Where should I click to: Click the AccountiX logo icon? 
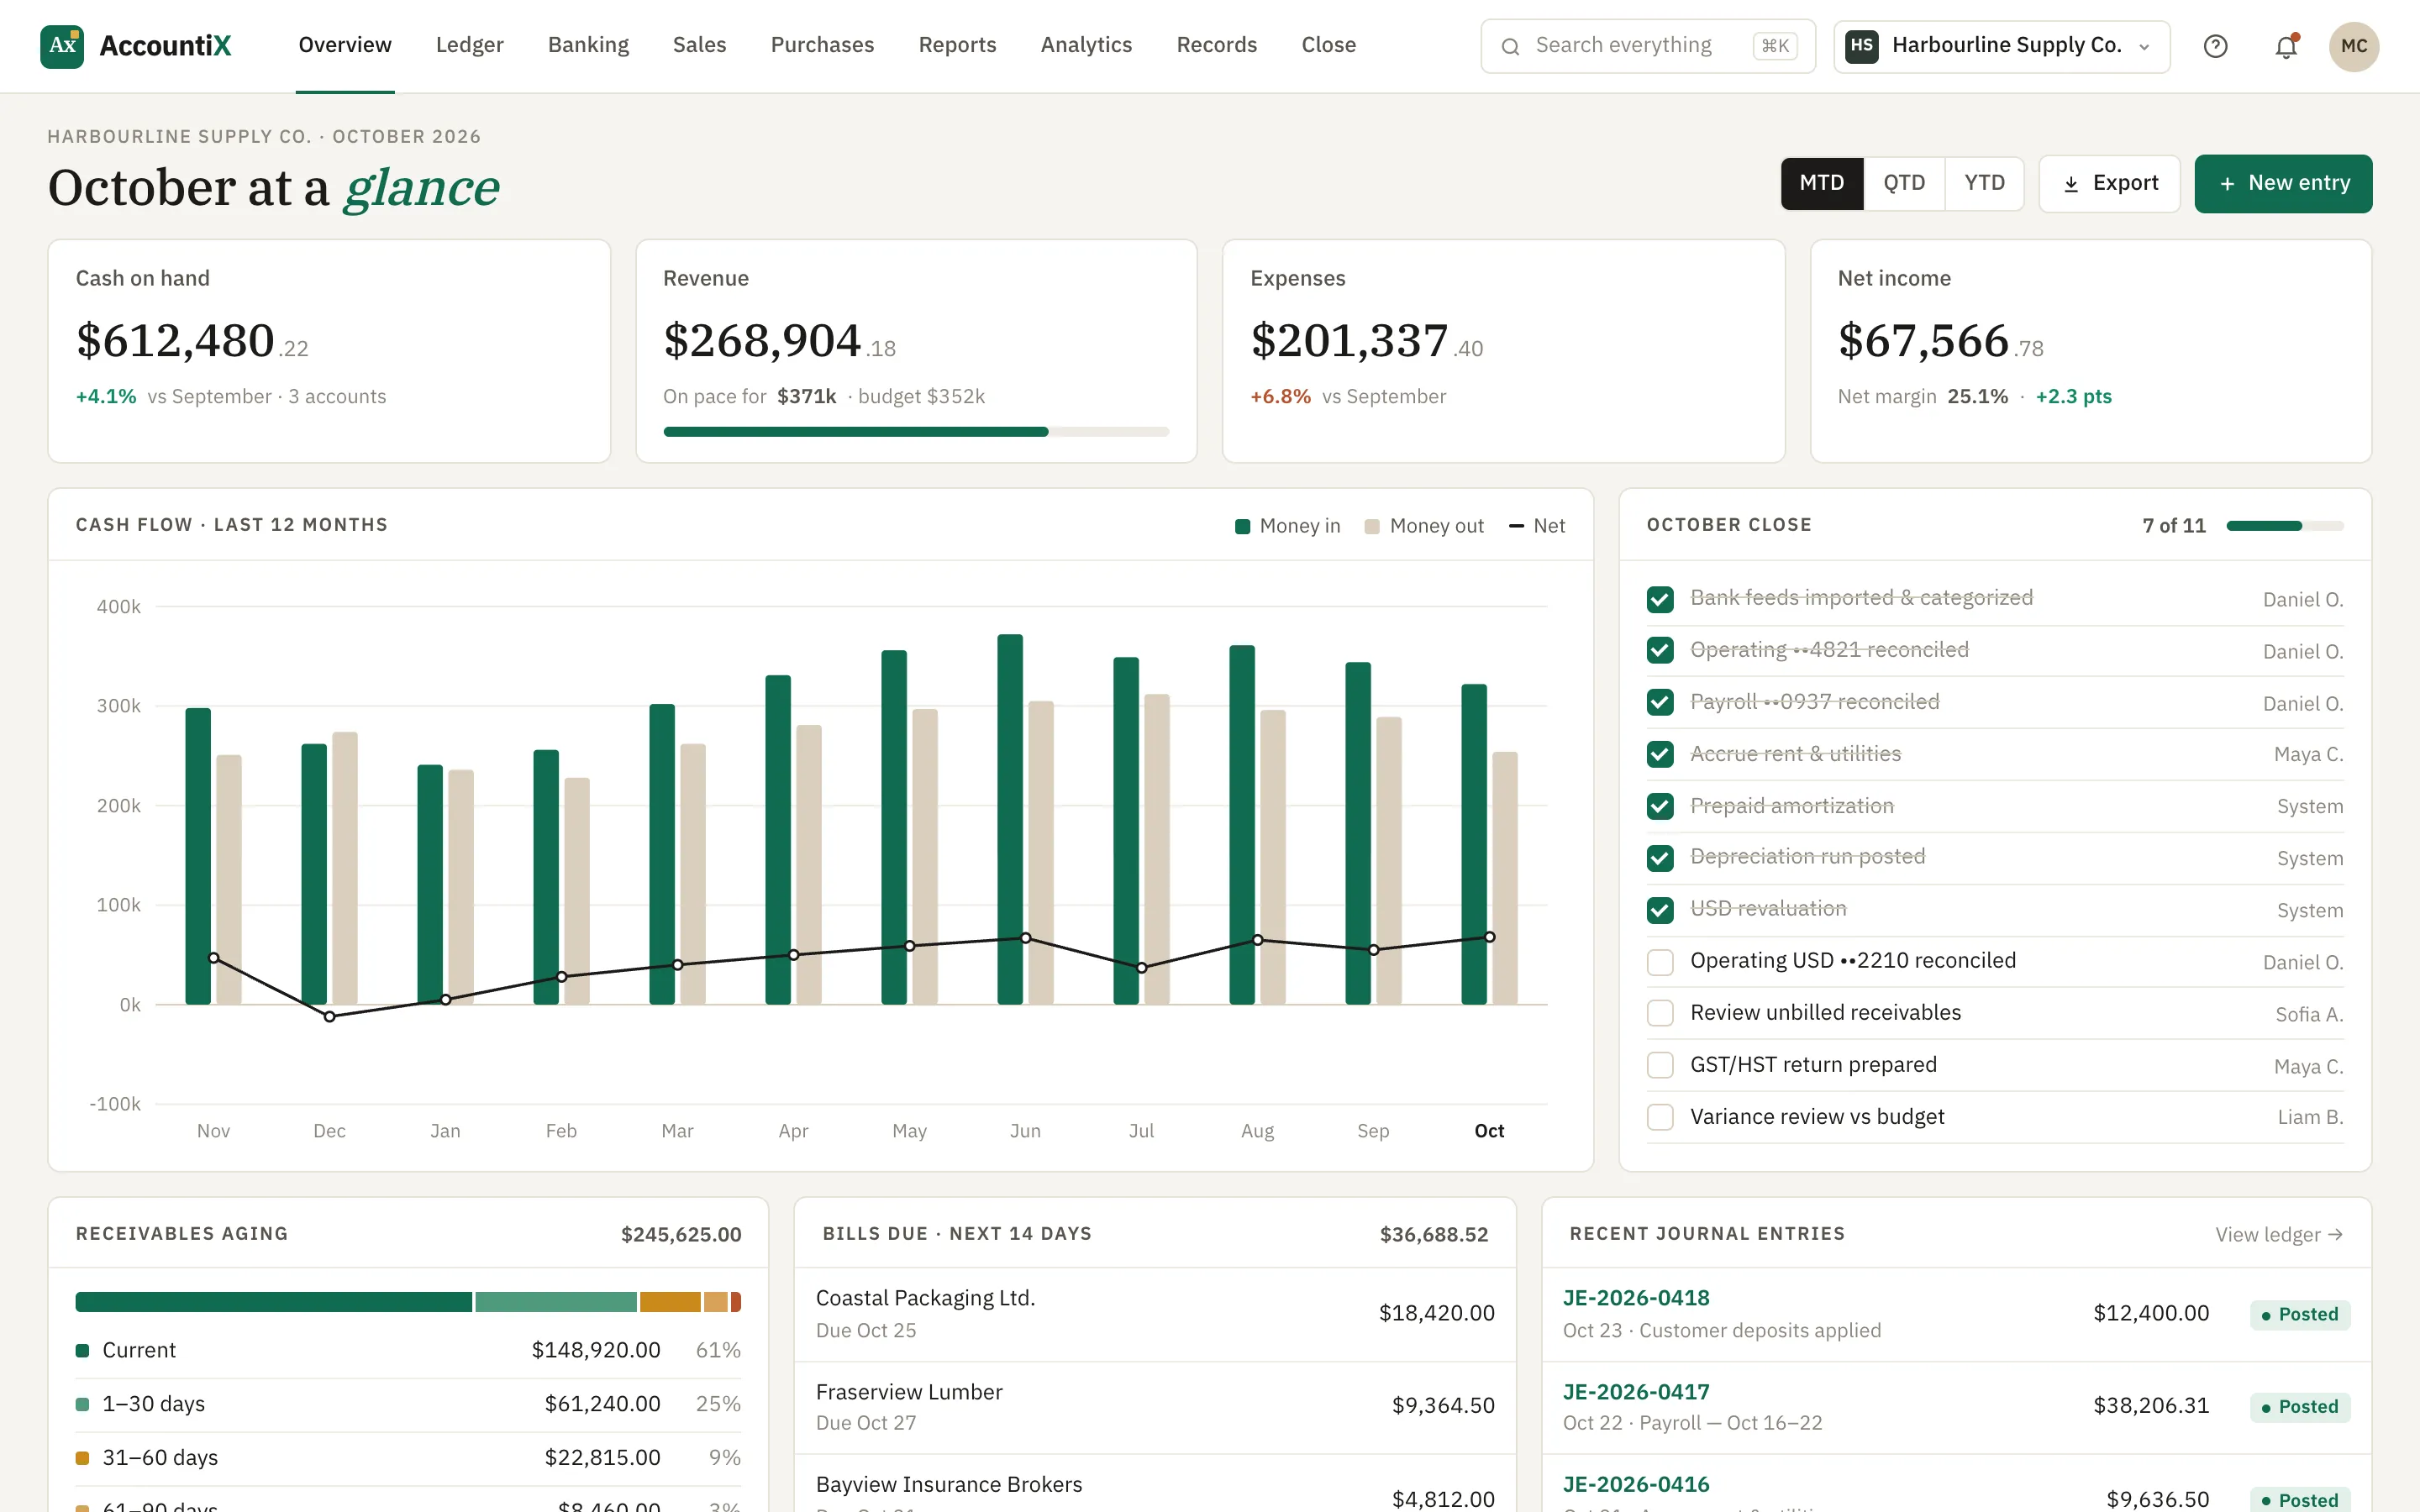coord(62,46)
